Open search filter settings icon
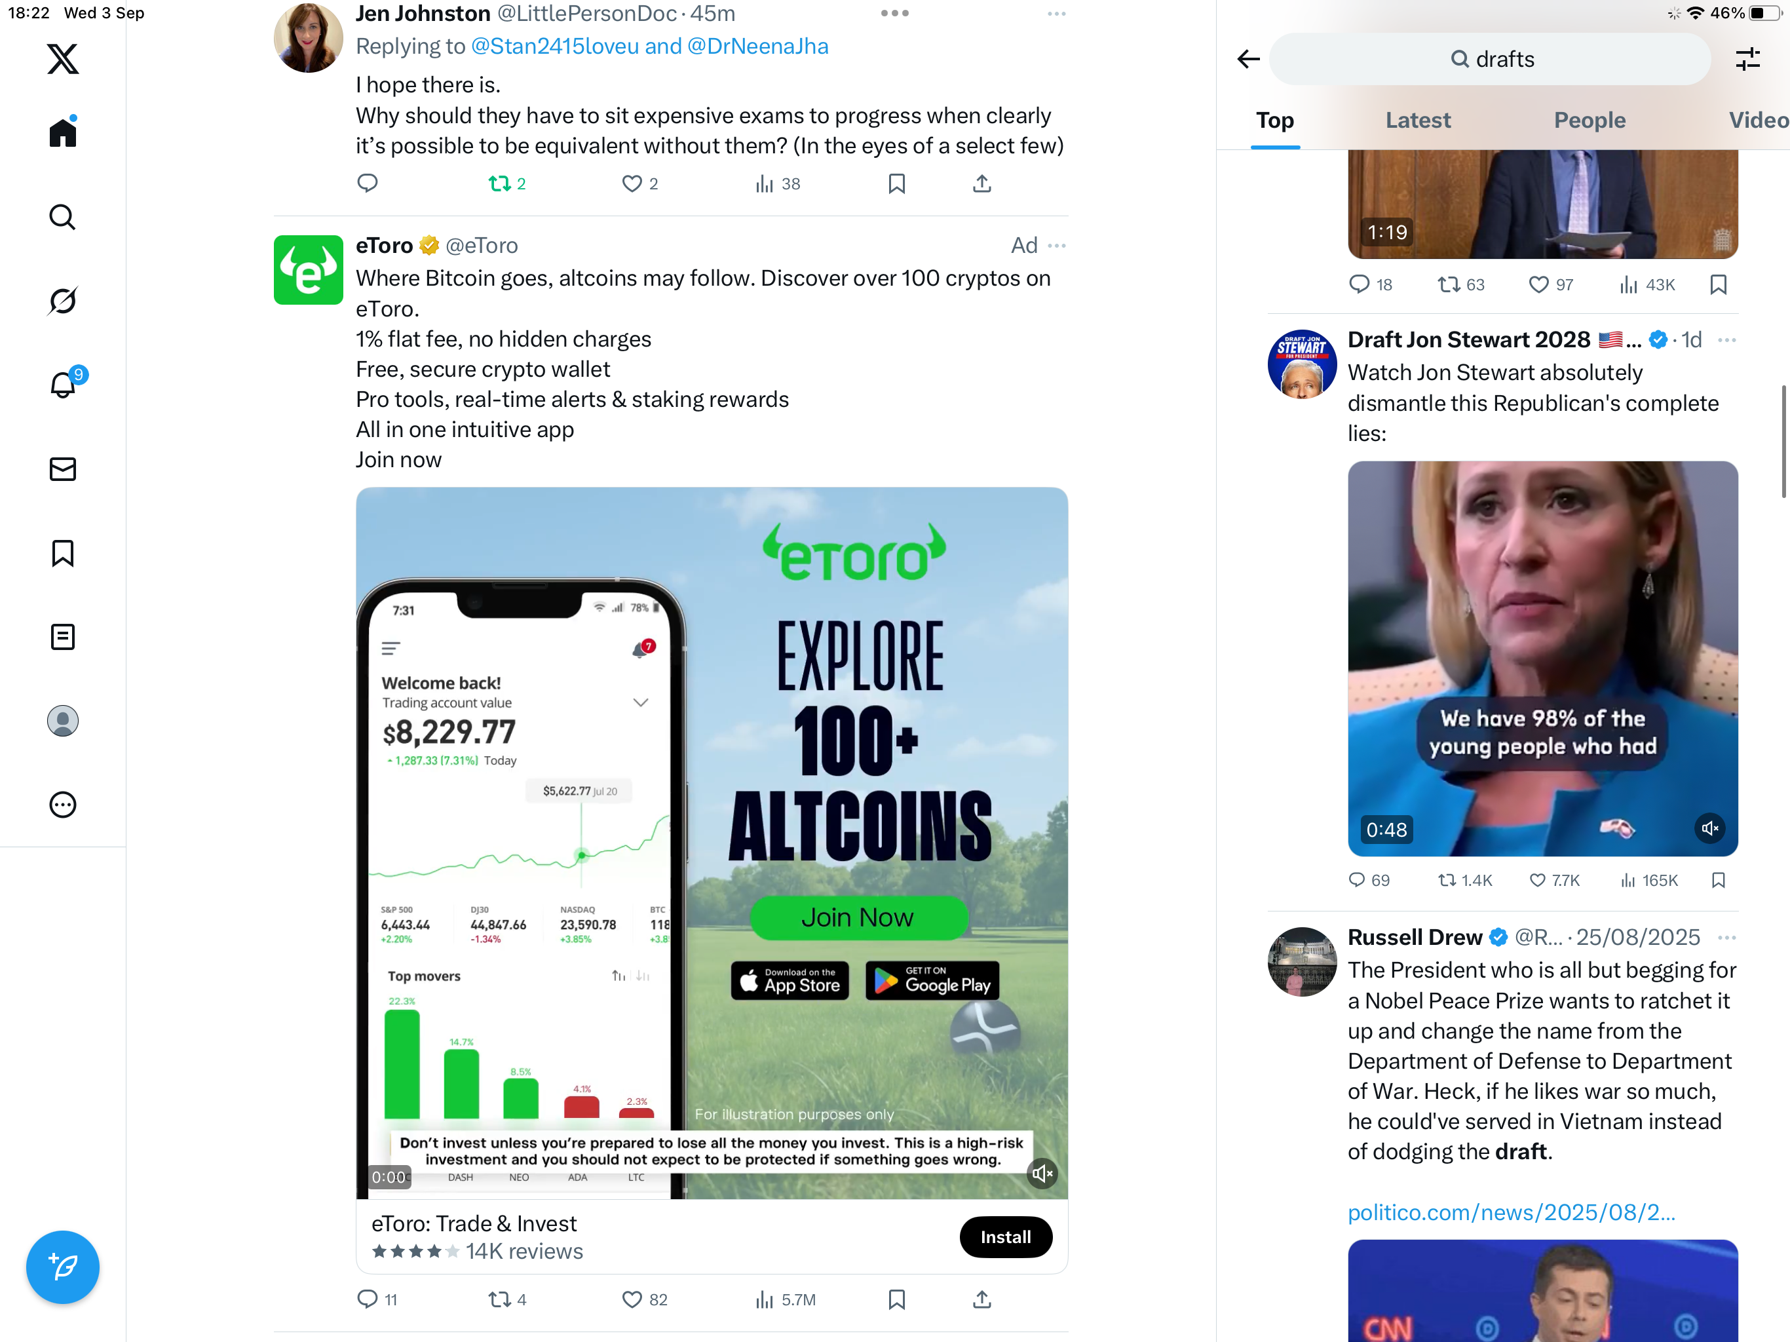The image size is (1790, 1342). click(x=1748, y=59)
